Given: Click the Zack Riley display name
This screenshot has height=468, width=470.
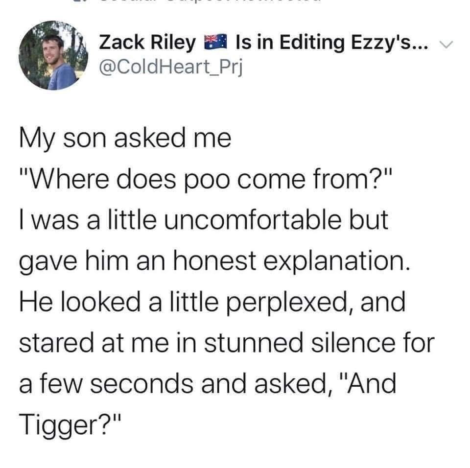Looking at the screenshot, I should tap(147, 43).
